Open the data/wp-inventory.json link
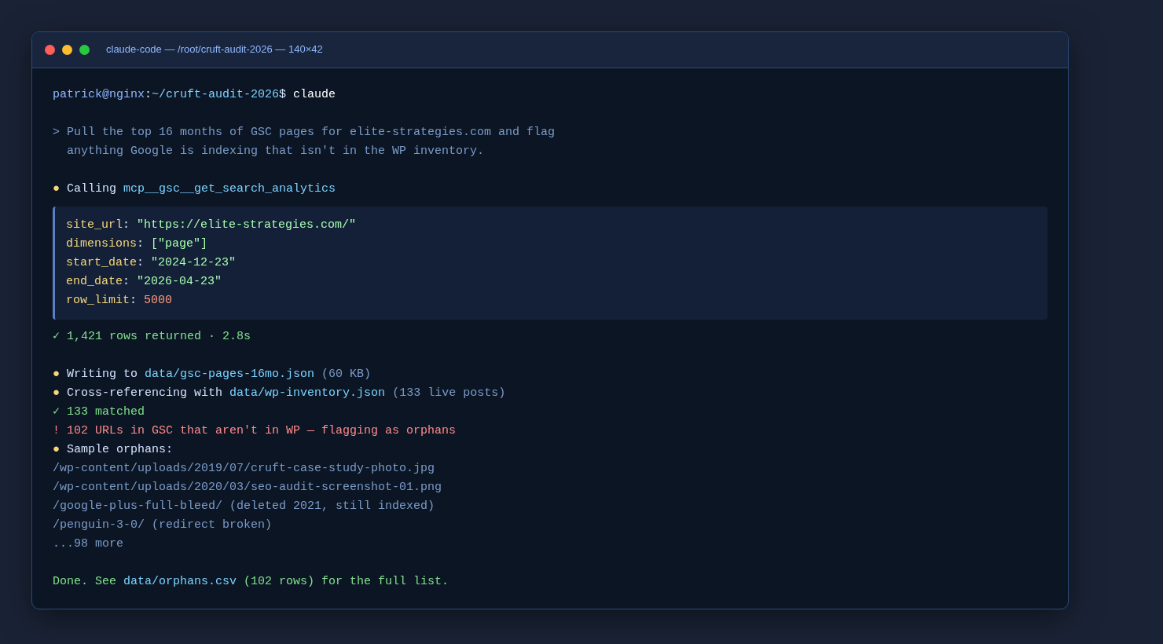The width and height of the screenshot is (1163, 644). [x=306, y=392]
